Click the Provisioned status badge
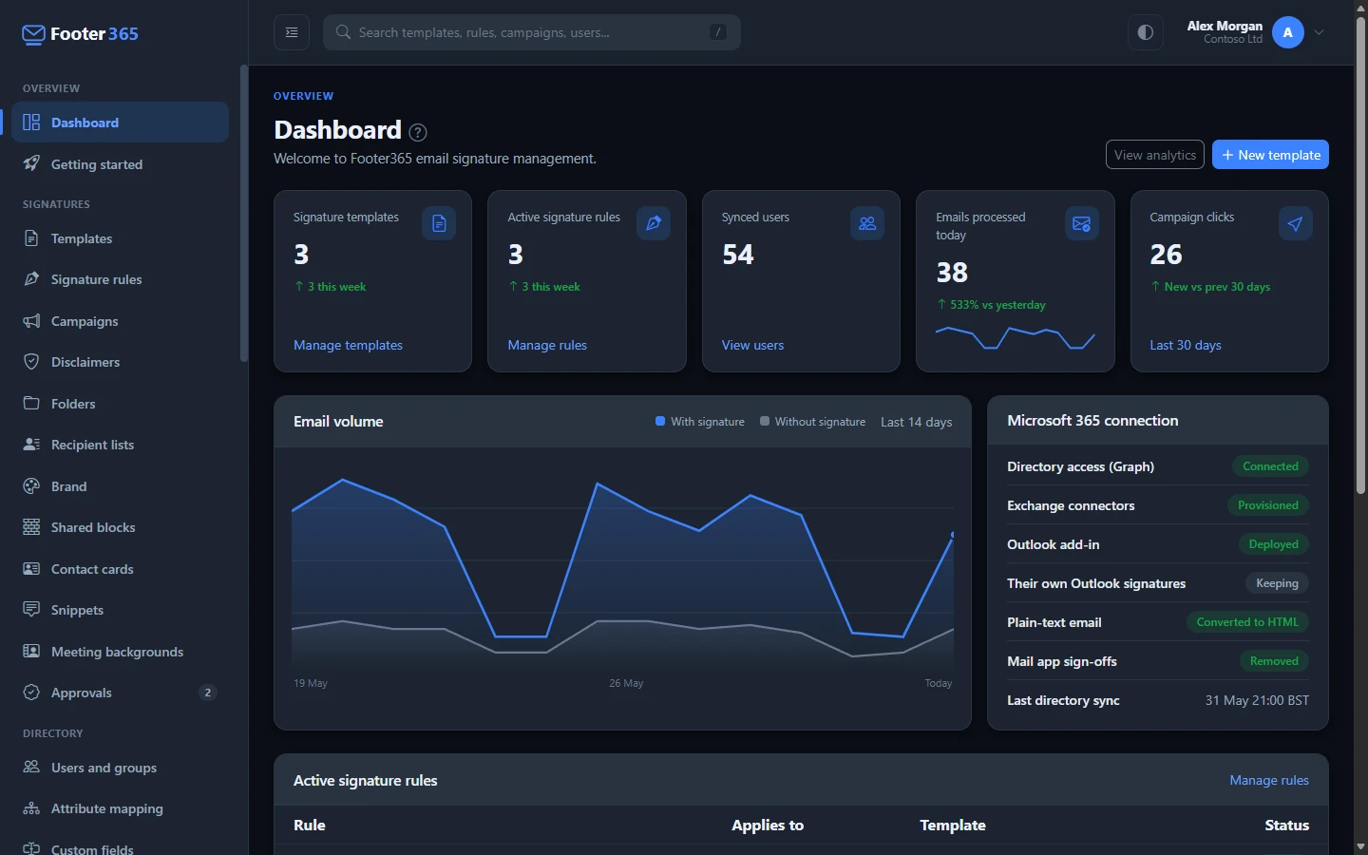This screenshot has height=855, width=1368. 1268,505
